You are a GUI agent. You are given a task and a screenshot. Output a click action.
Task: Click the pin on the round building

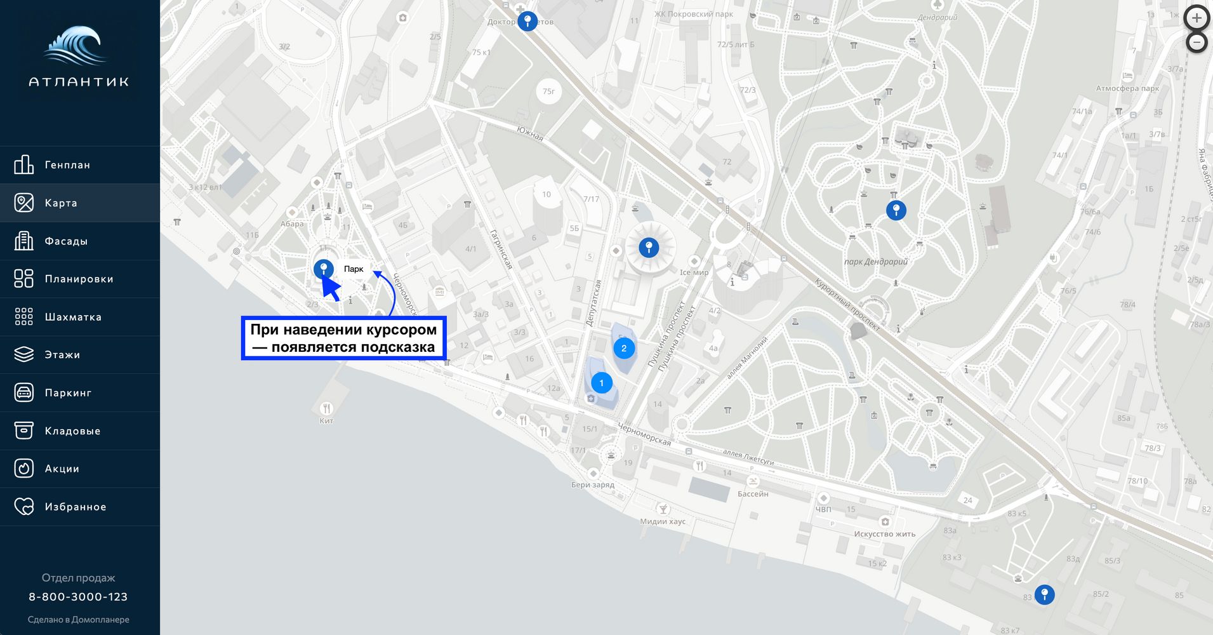point(649,248)
